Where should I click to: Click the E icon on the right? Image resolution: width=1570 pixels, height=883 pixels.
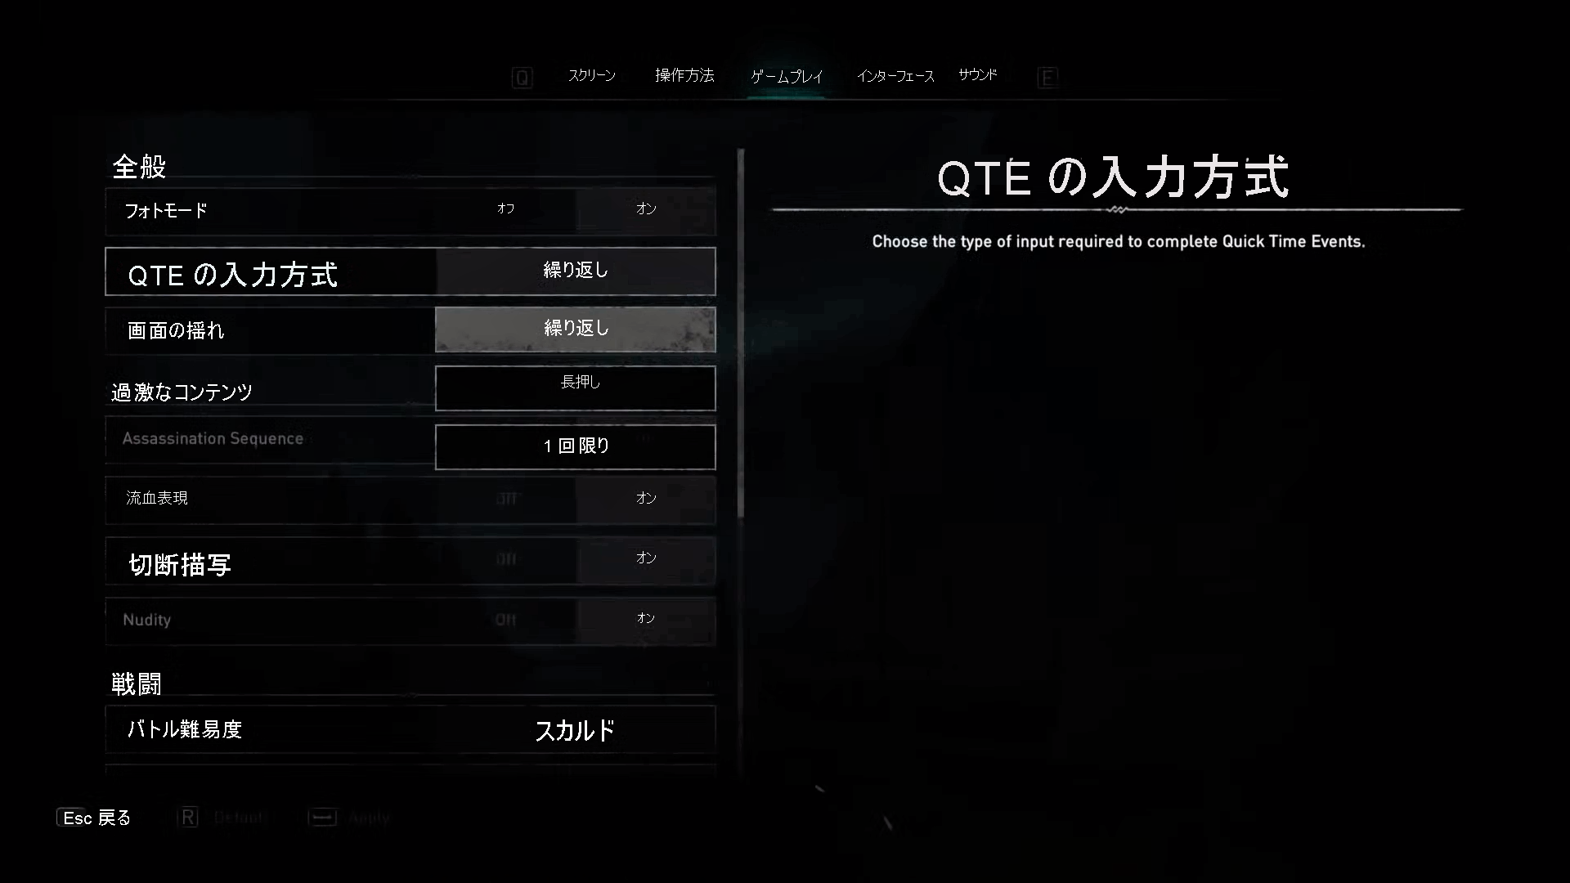[x=1047, y=77]
